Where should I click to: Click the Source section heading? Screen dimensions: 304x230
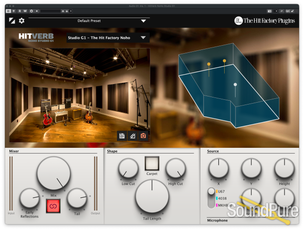[x=213, y=151]
